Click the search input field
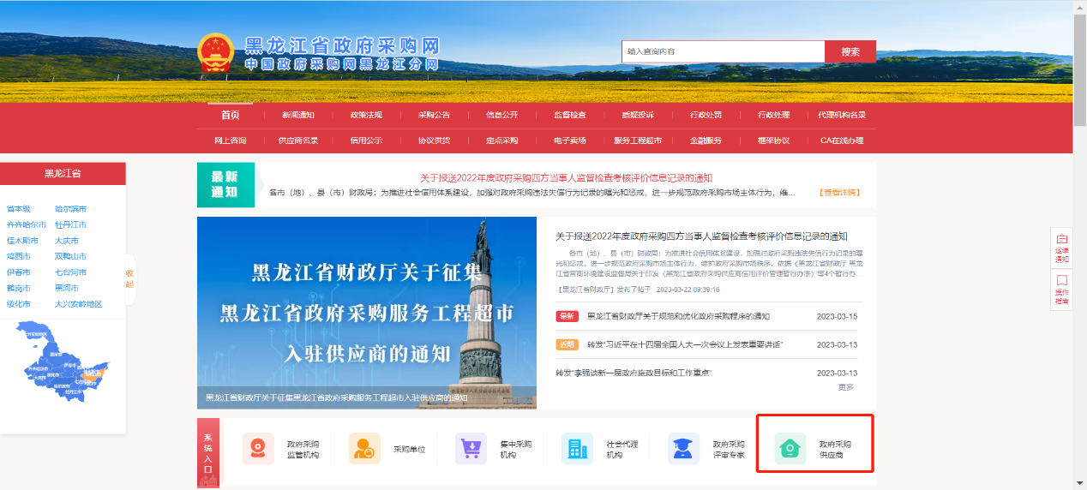The width and height of the screenshot is (1087, 490). (x=723, y=51)
